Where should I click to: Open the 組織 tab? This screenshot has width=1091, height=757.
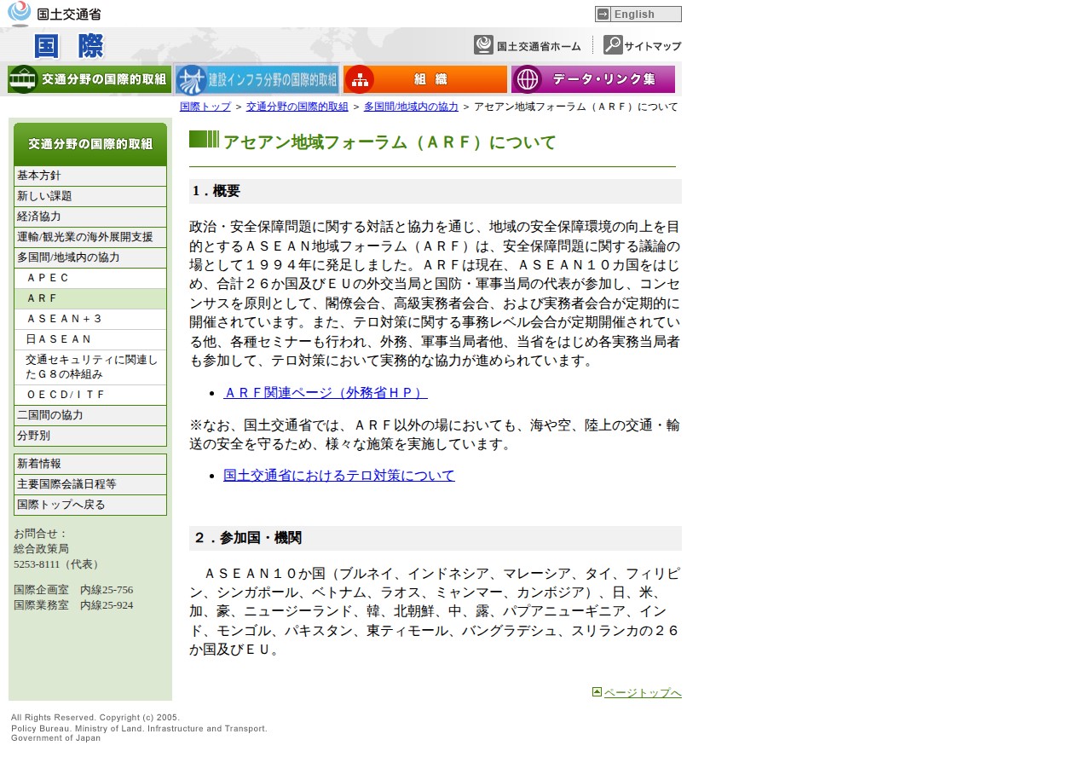click(425, 79)
